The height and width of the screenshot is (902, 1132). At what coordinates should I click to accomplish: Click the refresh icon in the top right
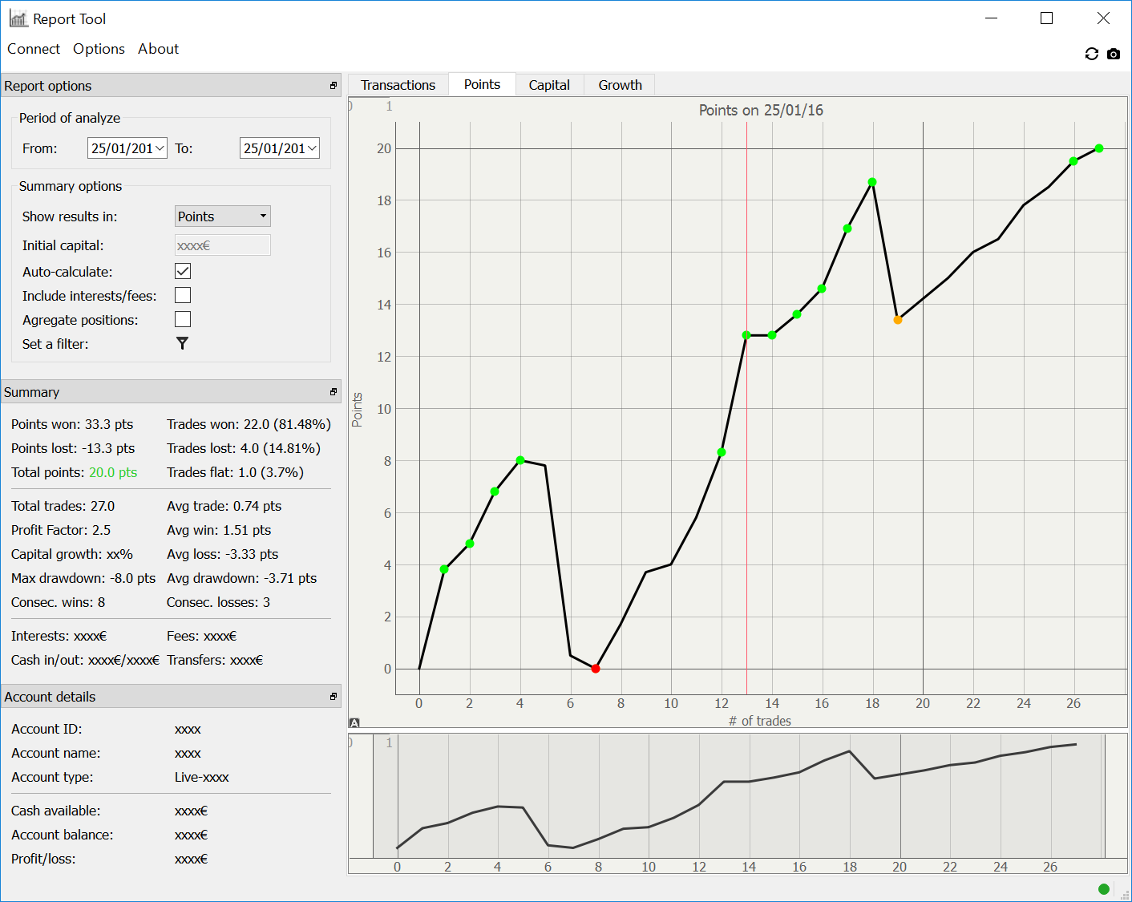[1091, 54]
